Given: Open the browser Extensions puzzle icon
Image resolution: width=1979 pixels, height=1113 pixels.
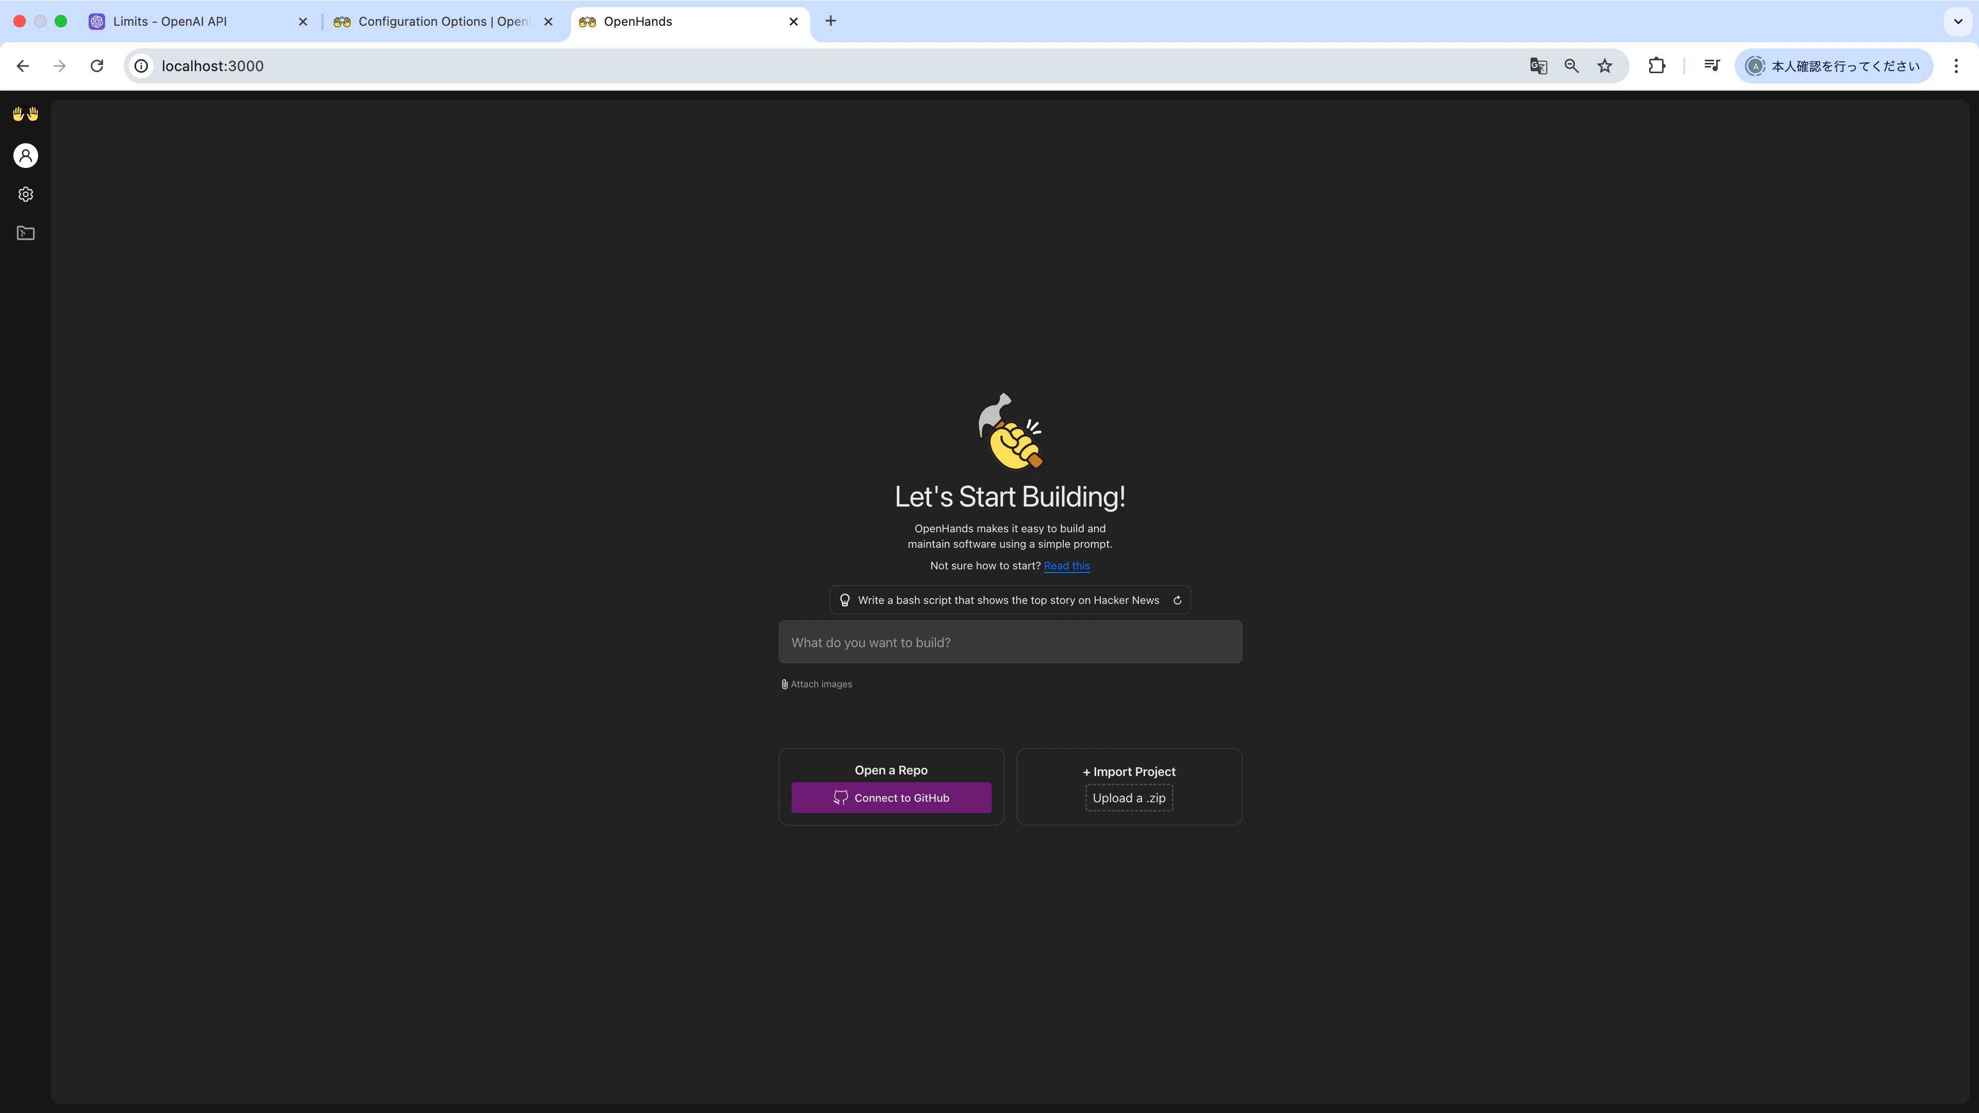Looking at the screenshot, I should click(1657, 66).
